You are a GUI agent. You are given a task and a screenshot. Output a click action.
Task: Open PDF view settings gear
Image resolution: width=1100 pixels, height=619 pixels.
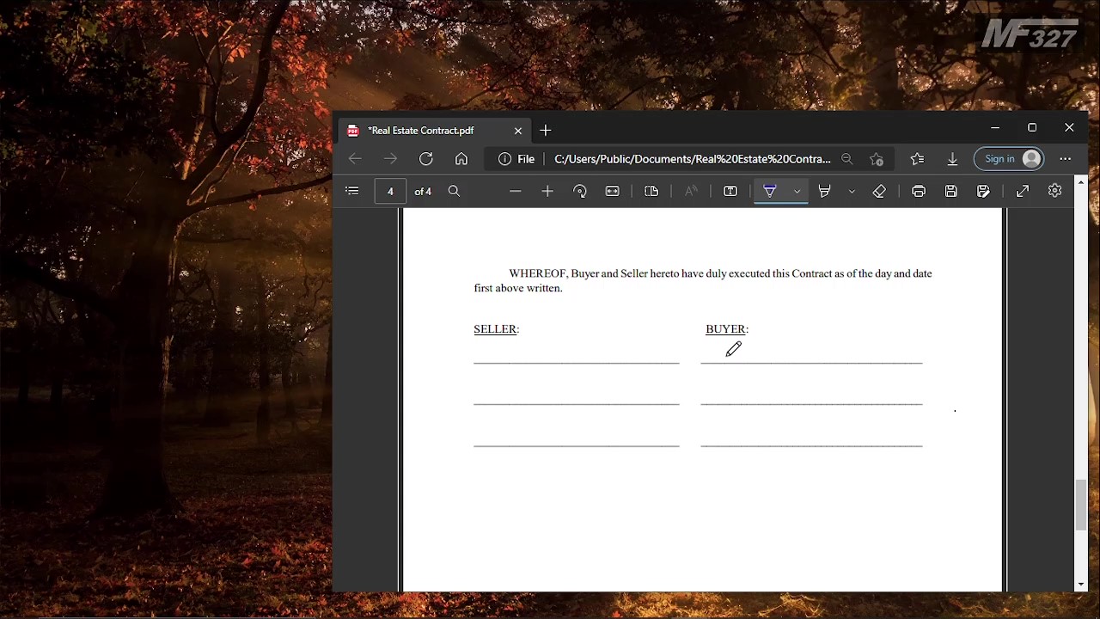click(x=1055, y=191)
